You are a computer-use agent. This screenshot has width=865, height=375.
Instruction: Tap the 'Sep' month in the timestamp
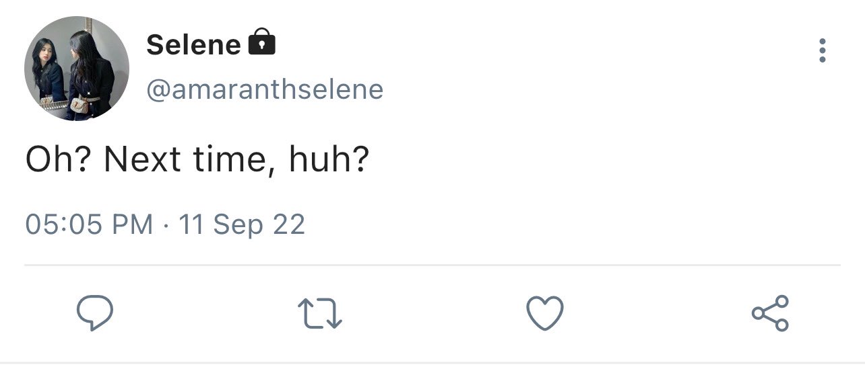pyautogui.click(x=238, y=225)
